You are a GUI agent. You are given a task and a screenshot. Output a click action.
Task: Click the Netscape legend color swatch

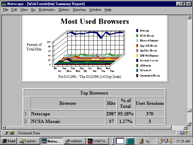[x=137, y=31]
